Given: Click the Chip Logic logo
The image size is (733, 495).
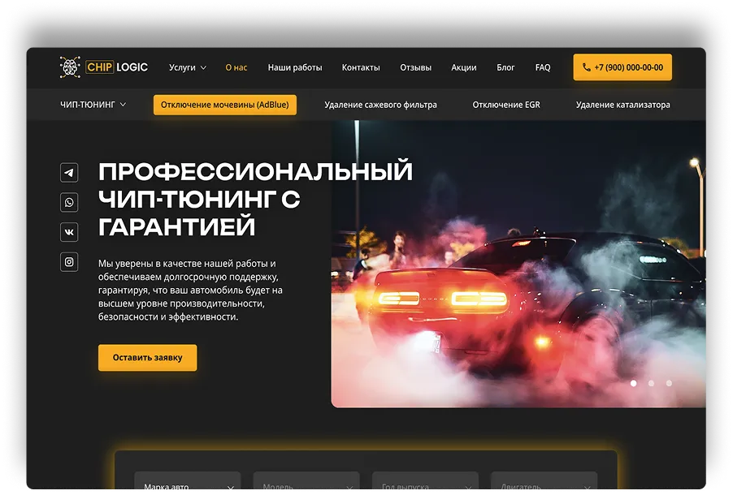Looking at the screenshot, I should coord(104,67).
